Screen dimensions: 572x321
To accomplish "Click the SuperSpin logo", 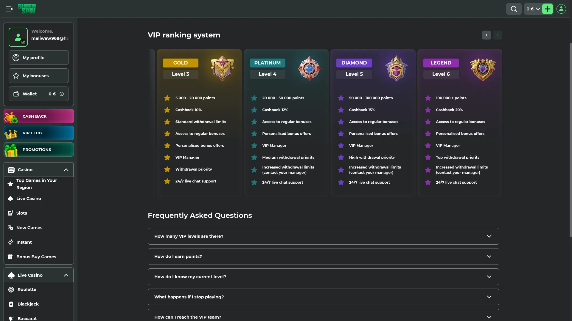I will (x=27, y=9).
